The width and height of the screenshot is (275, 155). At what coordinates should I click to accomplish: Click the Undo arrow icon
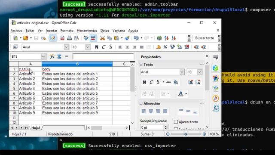click(136, 38)
